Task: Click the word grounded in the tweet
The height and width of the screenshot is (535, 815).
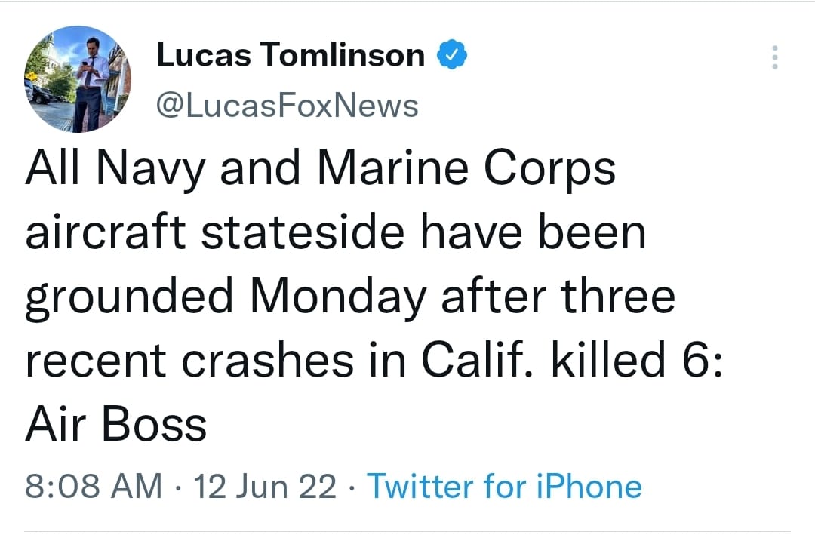Action: [x=129, y=297]
